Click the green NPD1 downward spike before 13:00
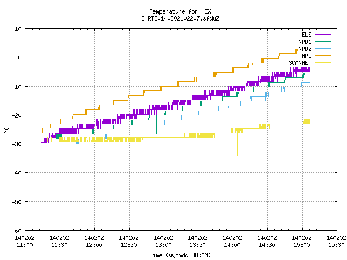Image resolution: width=347 pixels, height=260 pixels. pos(157,125)
